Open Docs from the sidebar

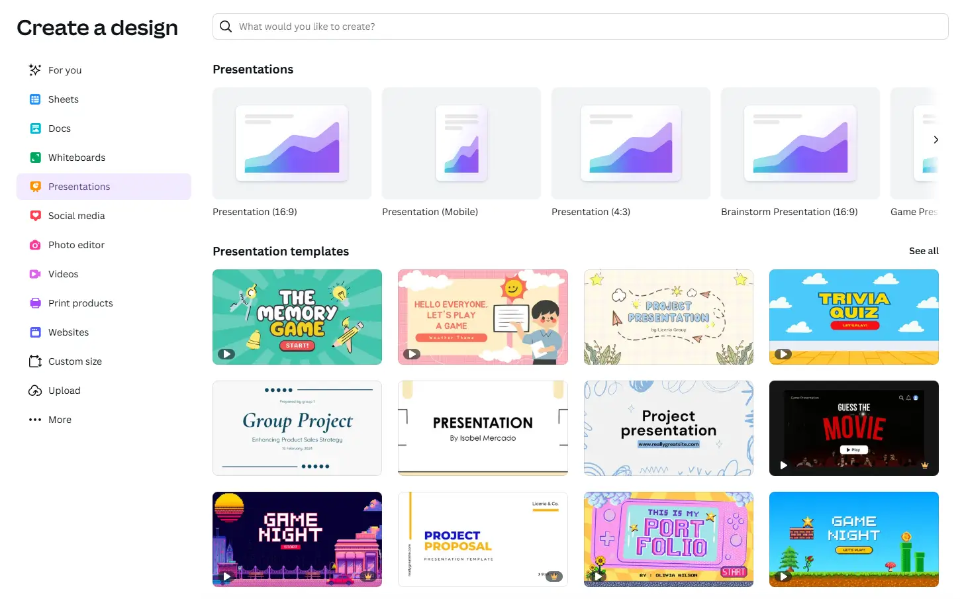point(34,128)
